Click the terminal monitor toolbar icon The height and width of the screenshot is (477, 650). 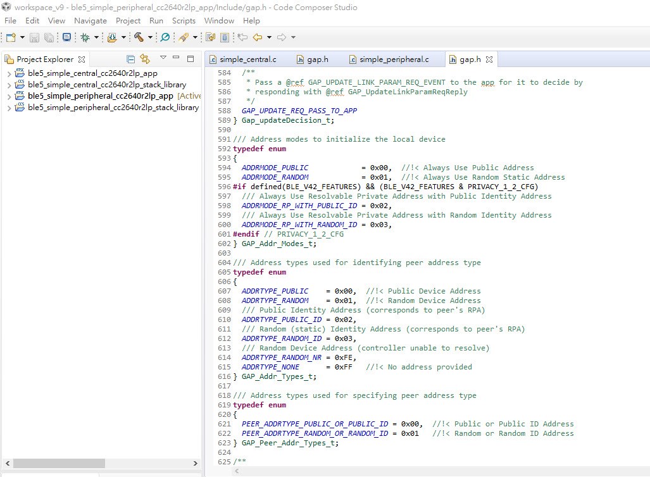[66, 37]
